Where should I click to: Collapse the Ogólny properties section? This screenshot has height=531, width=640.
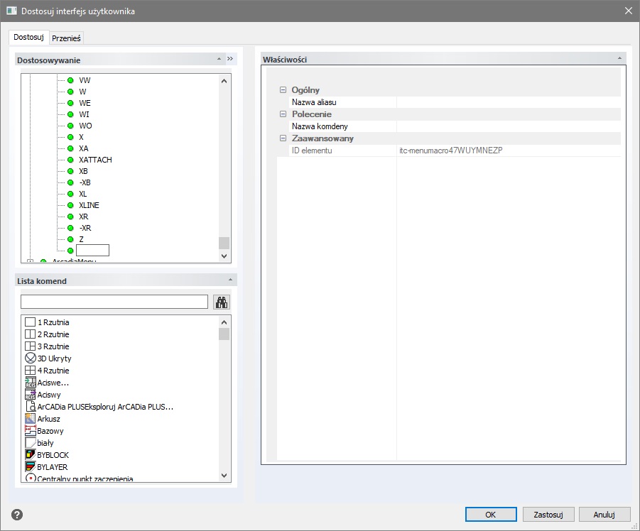(283, 90)
